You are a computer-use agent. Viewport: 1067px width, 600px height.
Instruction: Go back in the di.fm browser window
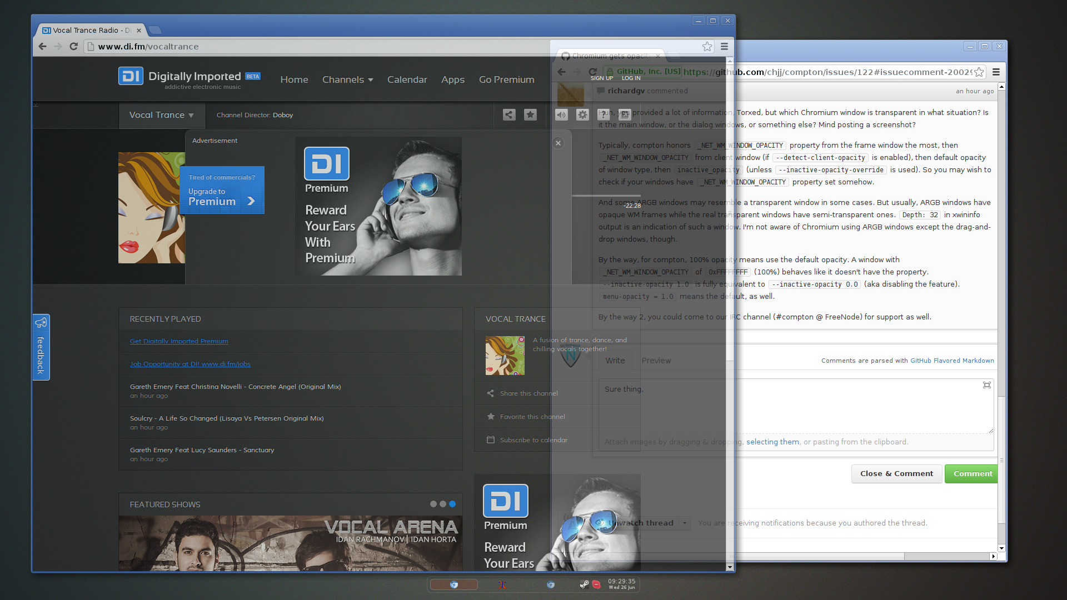(x=43, y=47)
